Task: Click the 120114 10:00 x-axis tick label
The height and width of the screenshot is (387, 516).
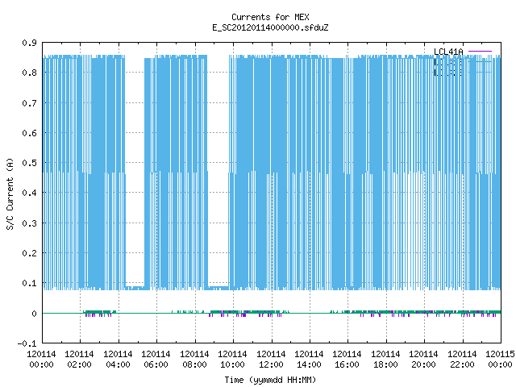Action: 232,360
